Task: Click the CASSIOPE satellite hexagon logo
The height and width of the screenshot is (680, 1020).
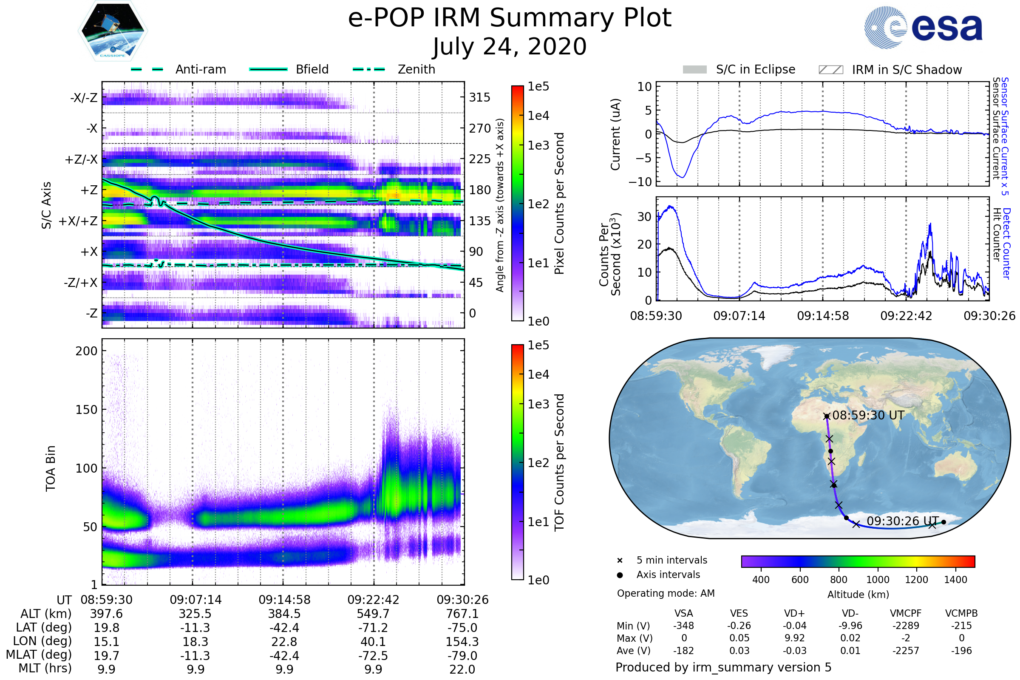Action: [x=113, y=31]
